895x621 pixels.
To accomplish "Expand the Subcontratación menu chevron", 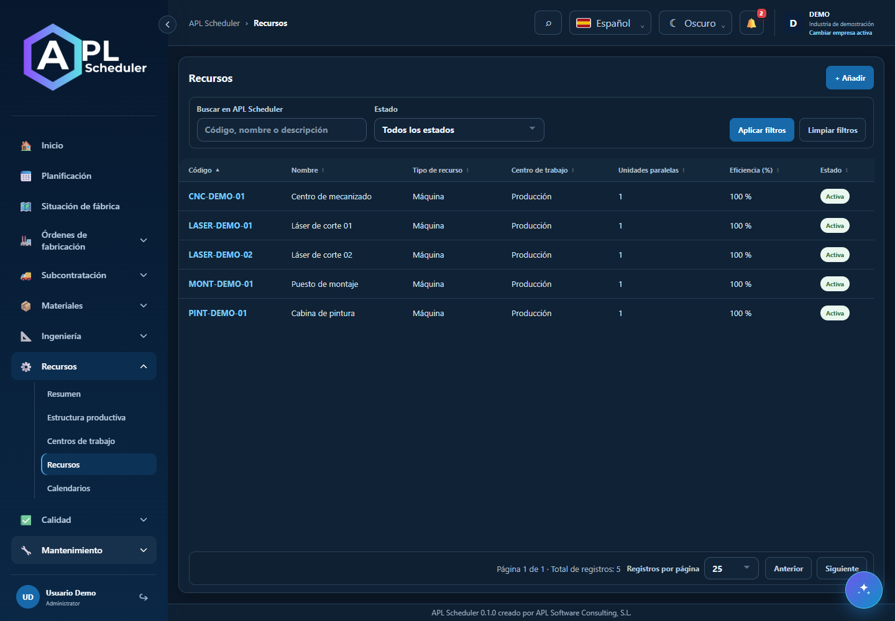I will [144, 275].
